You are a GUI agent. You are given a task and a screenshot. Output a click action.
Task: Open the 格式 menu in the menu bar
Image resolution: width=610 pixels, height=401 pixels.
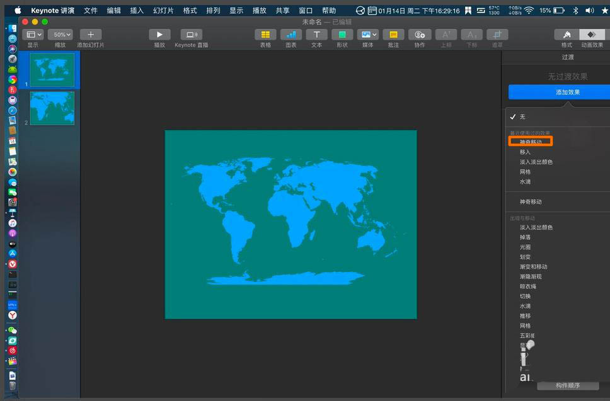click(190, 11)
